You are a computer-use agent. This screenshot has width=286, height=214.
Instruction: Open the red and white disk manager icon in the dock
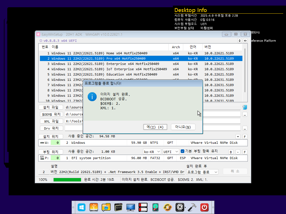pos(143,207)
